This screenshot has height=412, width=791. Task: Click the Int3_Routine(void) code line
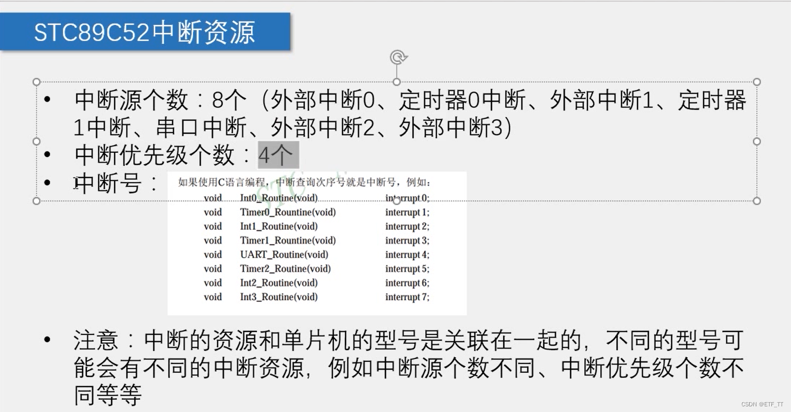[279, 297]
